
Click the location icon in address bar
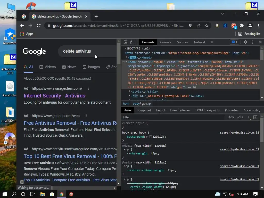(x=190, y=26)
